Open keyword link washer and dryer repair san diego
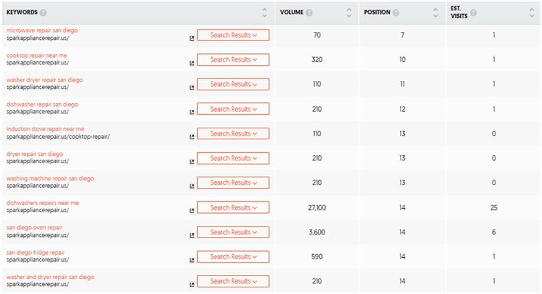 [x=50, y=277]
